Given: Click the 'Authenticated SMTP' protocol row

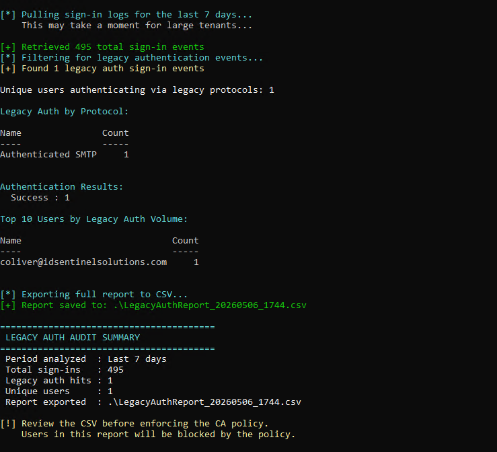Looking at the screenshot, I should click(65, 155).
